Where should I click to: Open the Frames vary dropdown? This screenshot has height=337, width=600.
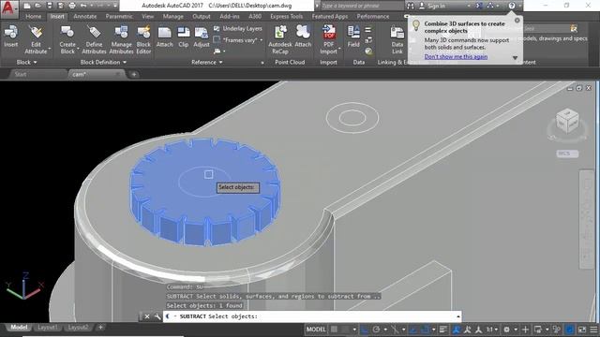(x=262, y=40)
